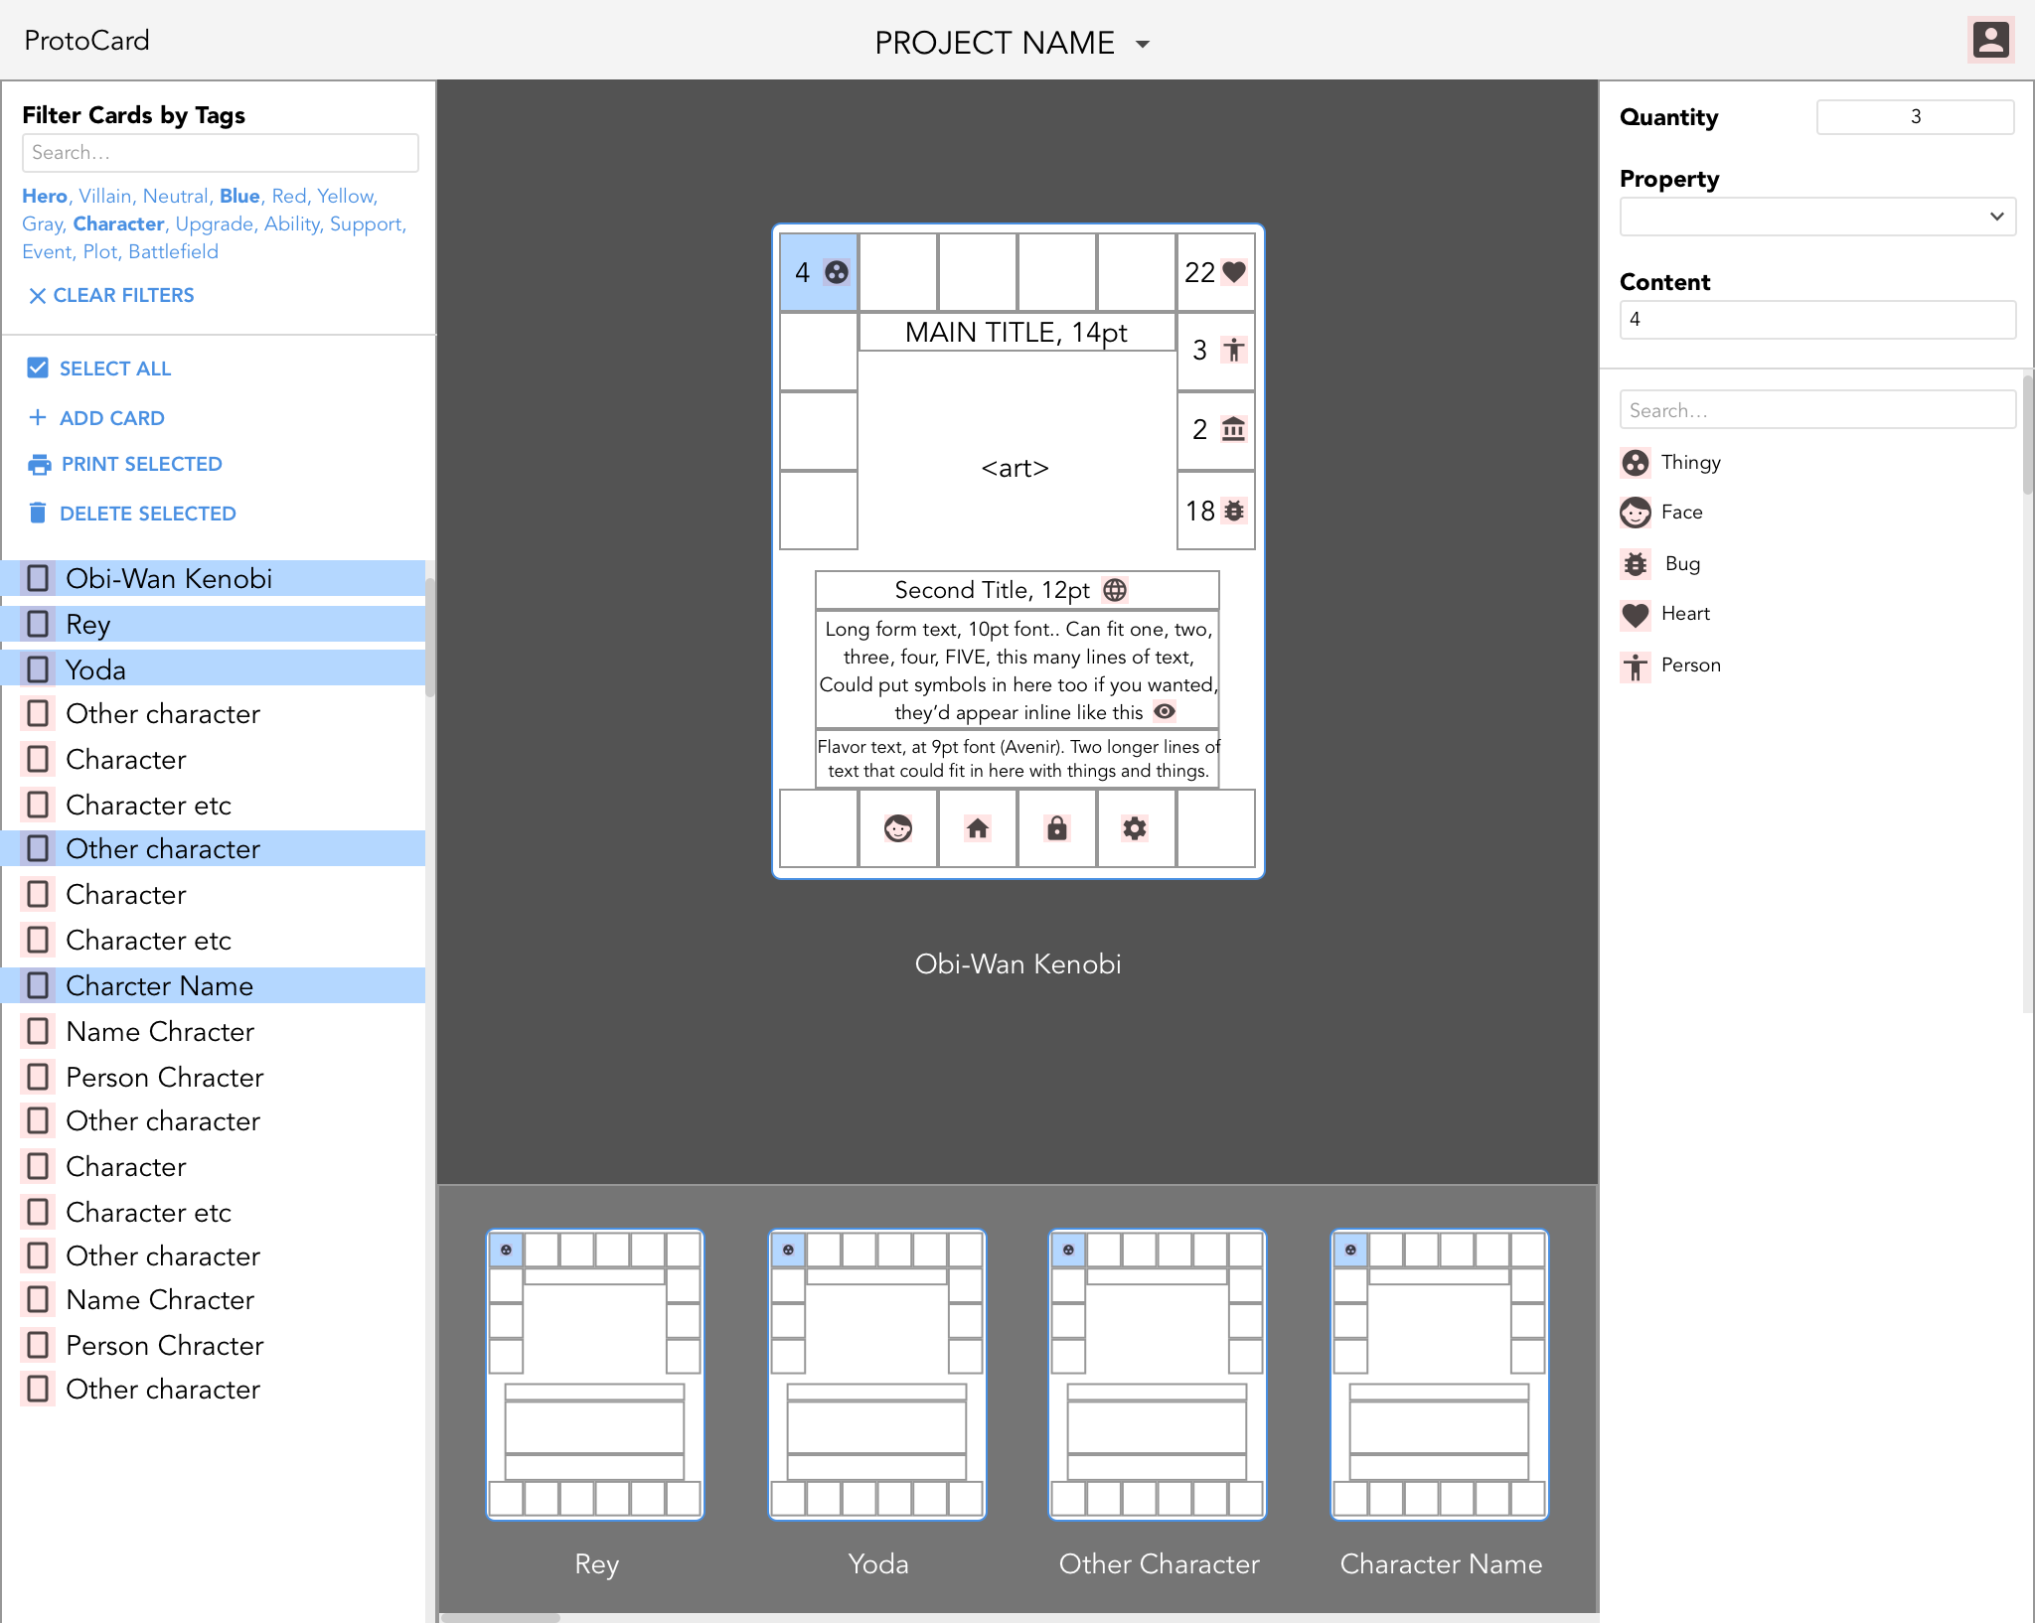Expand the PROJECT NAME title dropdown
This screenshot has width=2035, height=1623.
(x=1149, y=42)
